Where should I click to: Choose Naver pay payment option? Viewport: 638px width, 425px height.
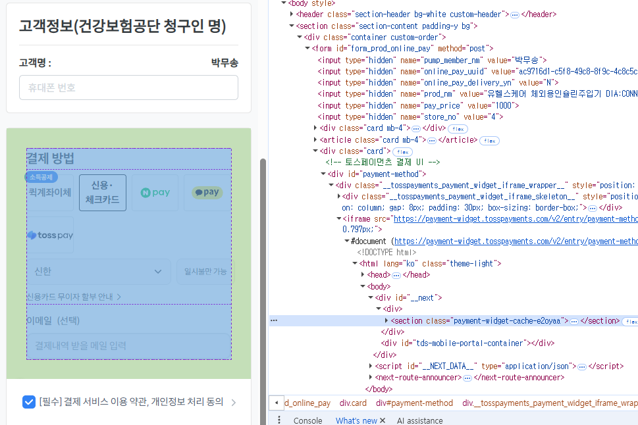coord(155,193)
